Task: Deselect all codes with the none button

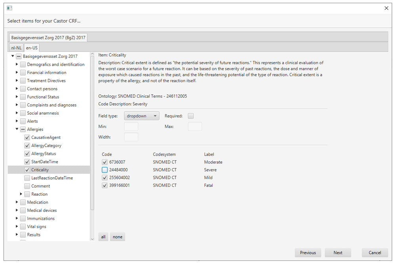Action: pyautogui.click(x=117, y=237)
